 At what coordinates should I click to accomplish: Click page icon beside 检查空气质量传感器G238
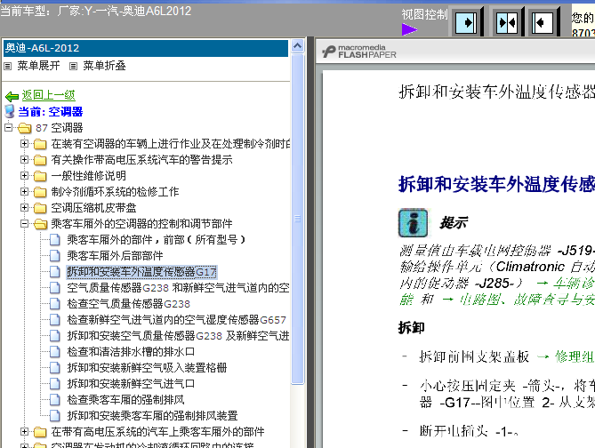click(55, 303)
